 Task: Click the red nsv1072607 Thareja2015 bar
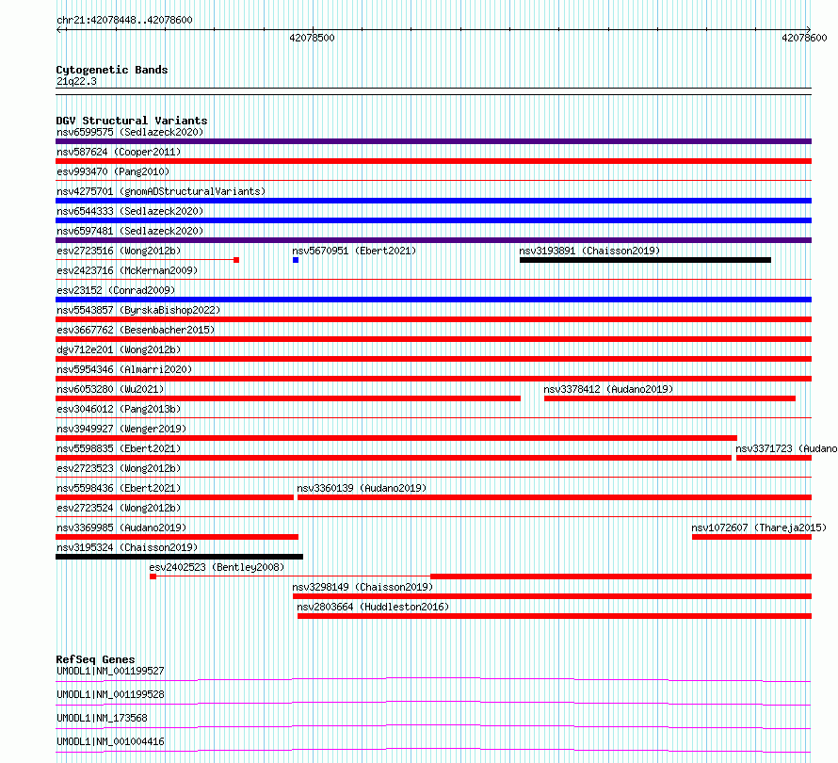752,537
